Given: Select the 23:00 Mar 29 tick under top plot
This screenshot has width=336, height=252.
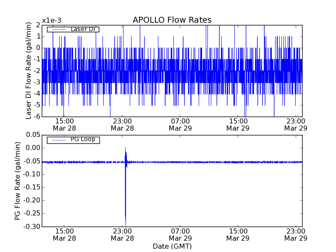Looking at the screenshot, I should pyautogui.click(x=296, y=124).
